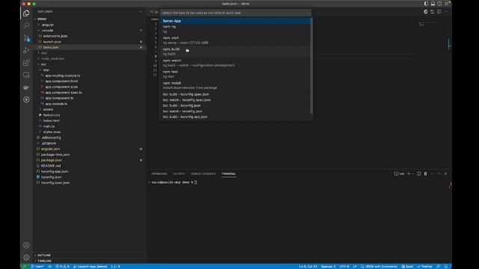Image resolution: width=479 pixels, height=269 pixels.
Task: Split the editor to the right
Action: click(439, 12)
